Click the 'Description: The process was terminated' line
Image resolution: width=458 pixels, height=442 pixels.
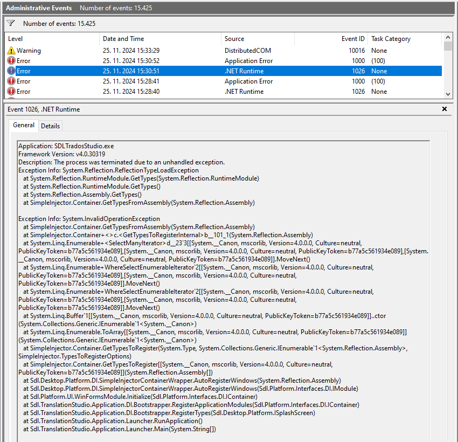pyautogui.click(x=122, y=162)
